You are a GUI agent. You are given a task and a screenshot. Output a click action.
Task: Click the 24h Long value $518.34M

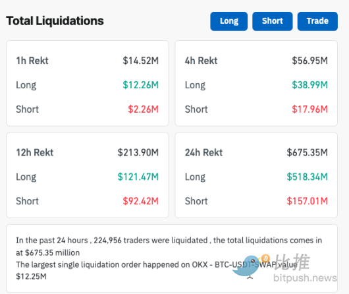(307, 177)
